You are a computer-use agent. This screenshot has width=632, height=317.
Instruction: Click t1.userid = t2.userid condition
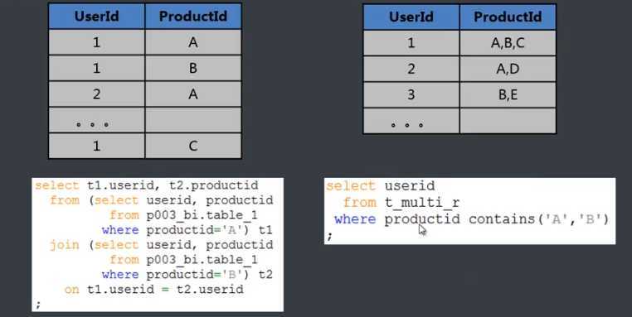tap(165, 289)
